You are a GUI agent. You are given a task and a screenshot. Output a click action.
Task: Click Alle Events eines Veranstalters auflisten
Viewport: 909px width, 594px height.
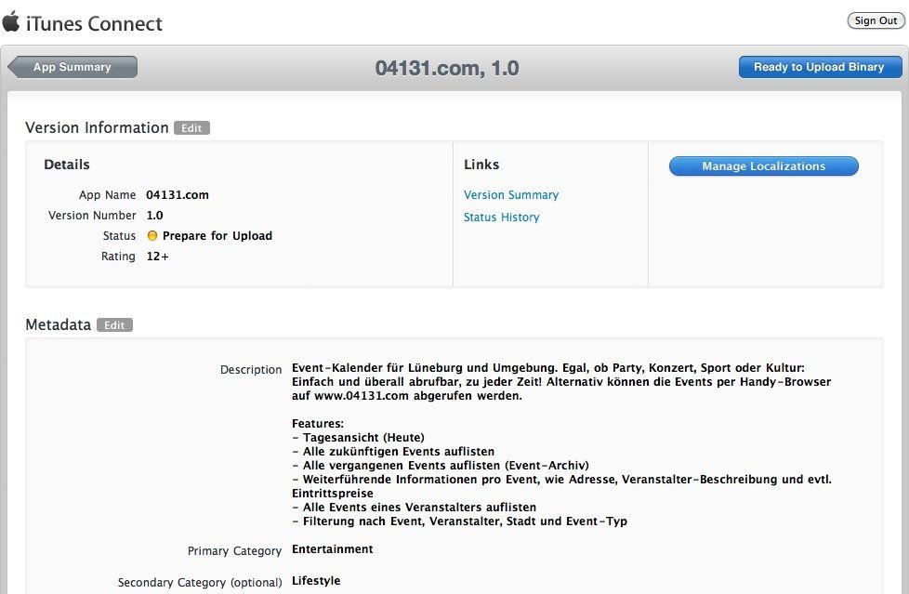414,507
